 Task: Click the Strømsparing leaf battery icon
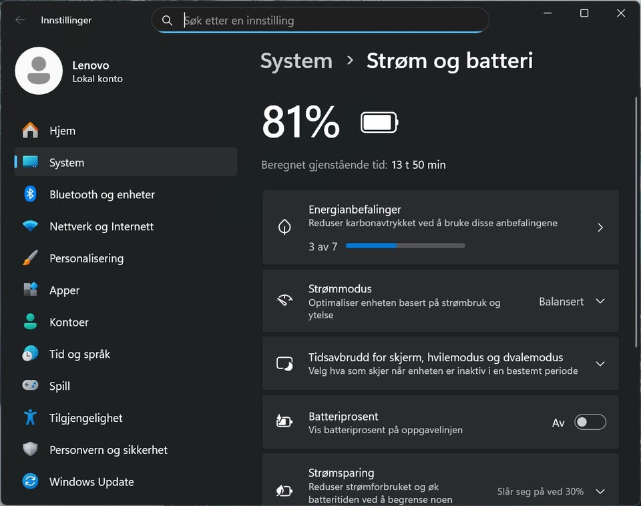point(284,491)
